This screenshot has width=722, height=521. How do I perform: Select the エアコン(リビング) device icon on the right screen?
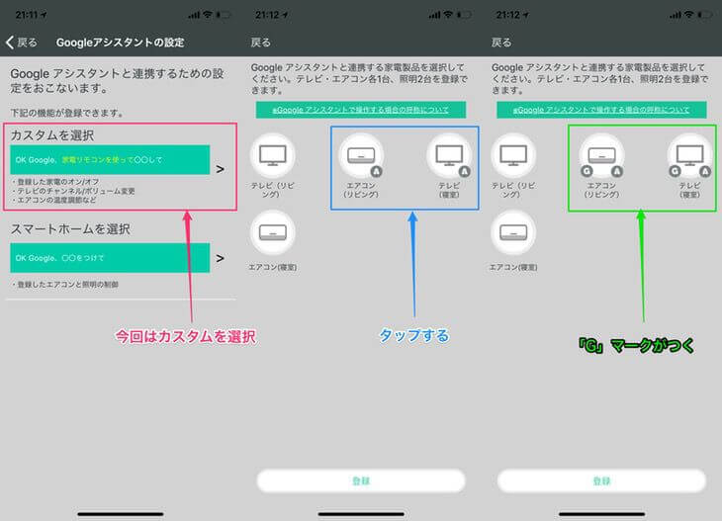(x=601, y=155)
